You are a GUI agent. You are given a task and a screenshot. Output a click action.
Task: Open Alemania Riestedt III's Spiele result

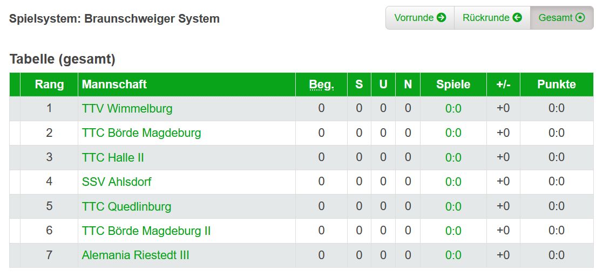click(x=453, y=255)
